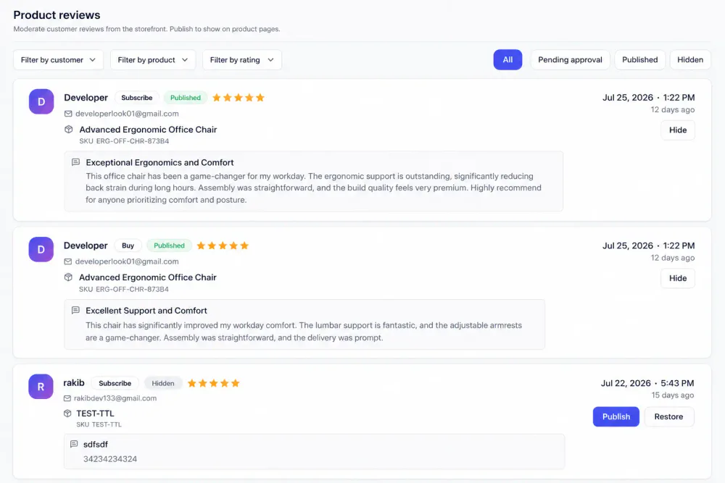Click the Subscribe badge next to rakib
This screenshot has height=483, width=725.
(x=115, y=383)
